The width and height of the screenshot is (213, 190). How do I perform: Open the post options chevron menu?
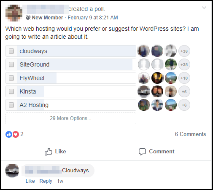pos(204,8)
